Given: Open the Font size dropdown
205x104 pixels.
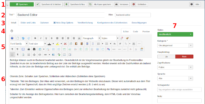Looking at the screenshot, I should coord(37,44).
